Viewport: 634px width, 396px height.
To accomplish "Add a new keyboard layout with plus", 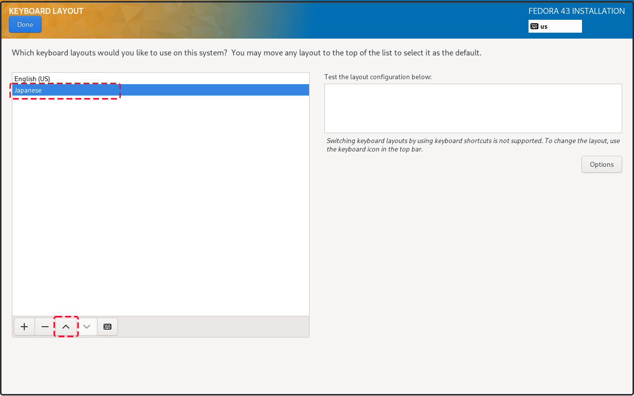I will [x=24, y=327].
